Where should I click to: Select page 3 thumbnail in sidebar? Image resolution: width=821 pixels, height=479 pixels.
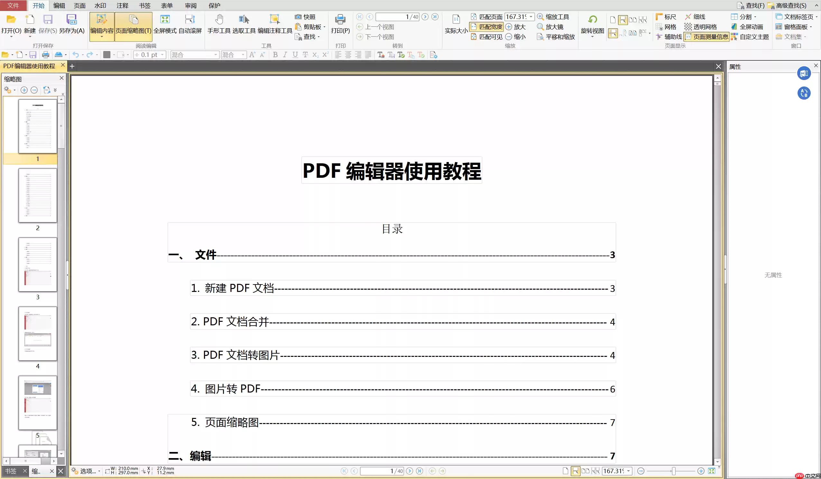coord(37,264)
